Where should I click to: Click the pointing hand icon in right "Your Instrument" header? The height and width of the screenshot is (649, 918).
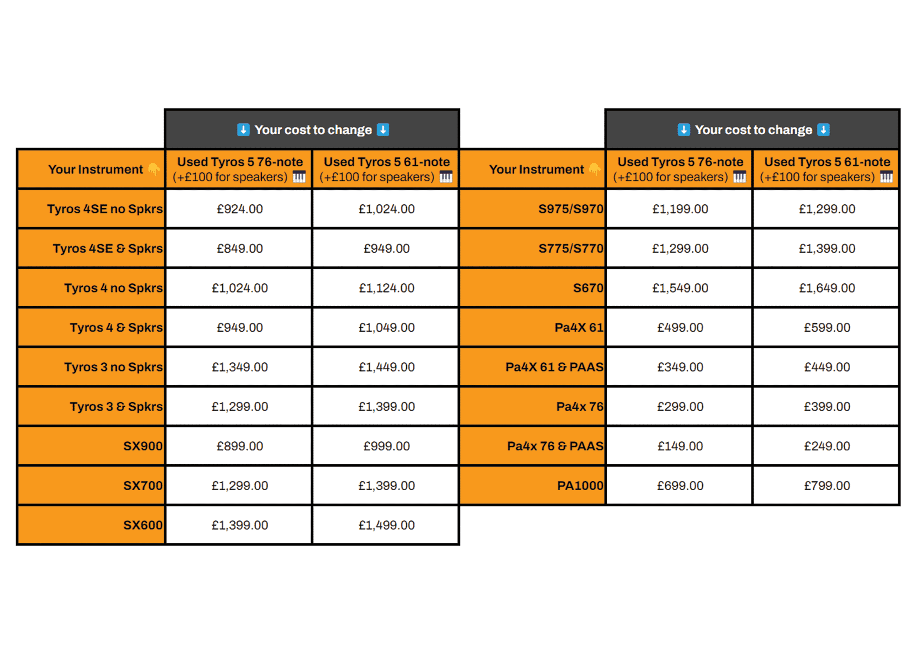595,169
